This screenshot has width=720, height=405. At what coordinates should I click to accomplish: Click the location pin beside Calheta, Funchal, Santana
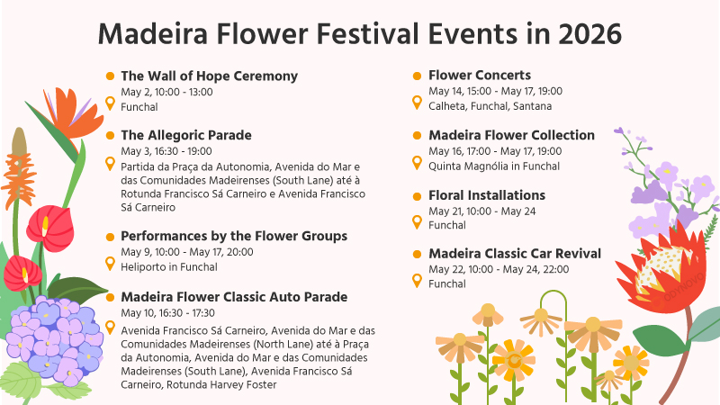417,103
